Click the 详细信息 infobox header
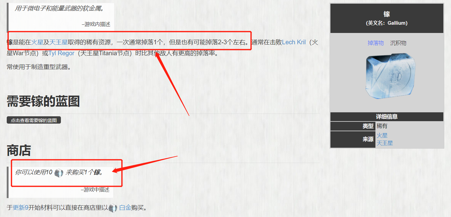The image size is (451, 217). 387,117
